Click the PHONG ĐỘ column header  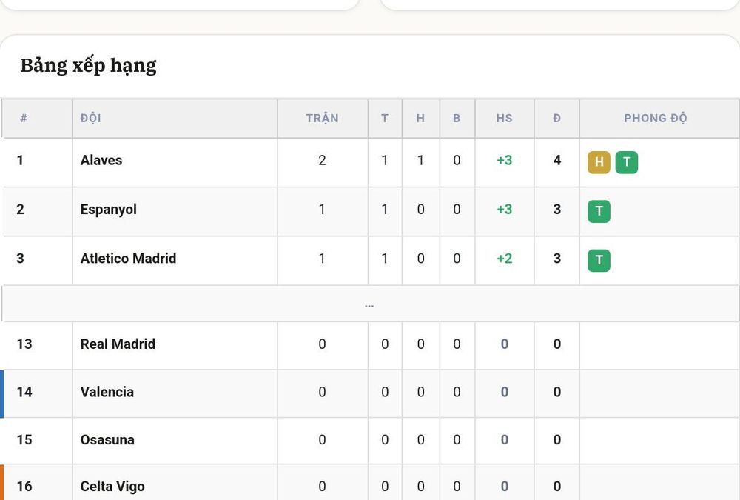pyautogui.click(x=655, y=118)
